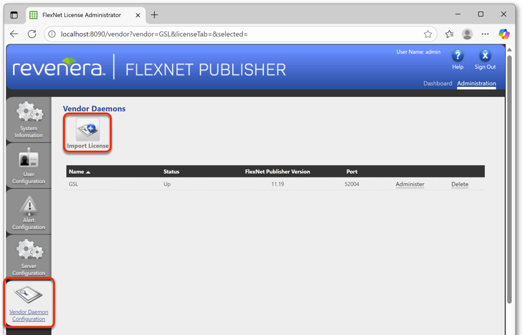Select the FlexNet License Administrator browser tab
The height and width of the screenshot is (335, 523).
(x=86, y=15)
